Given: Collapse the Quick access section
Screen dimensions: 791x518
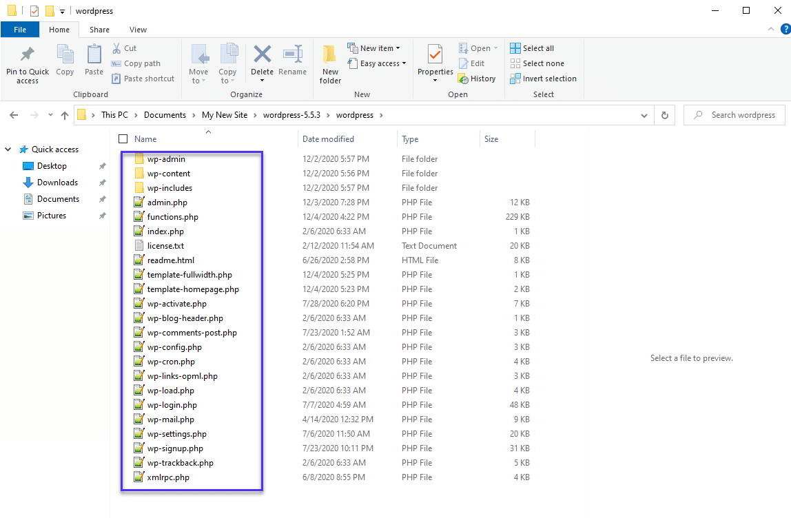Looking at the screenshot, I should (8, 149).
